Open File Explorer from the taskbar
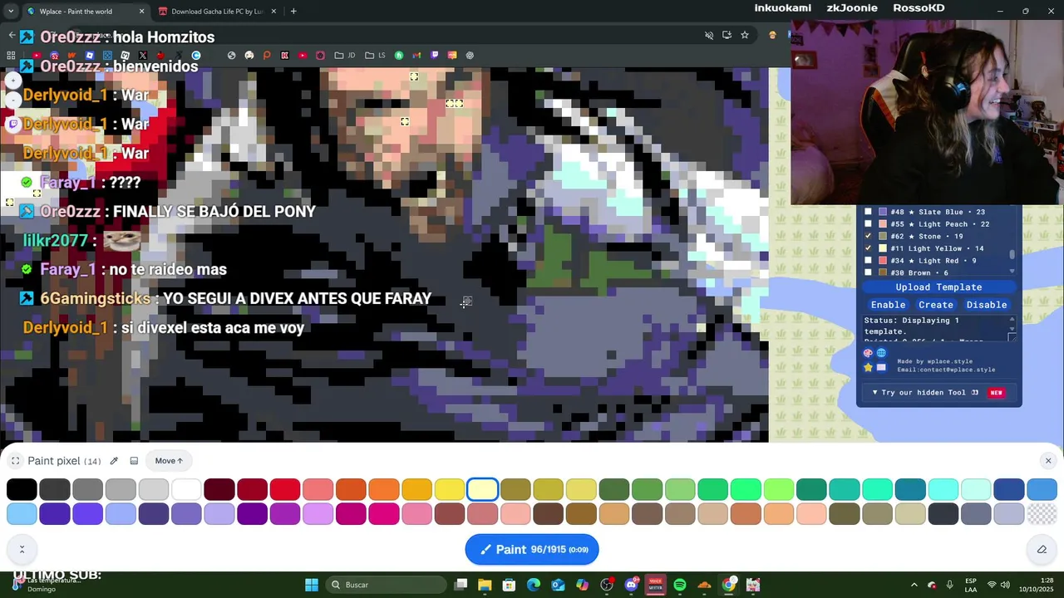1064x598 pixels. coord(485,585)
